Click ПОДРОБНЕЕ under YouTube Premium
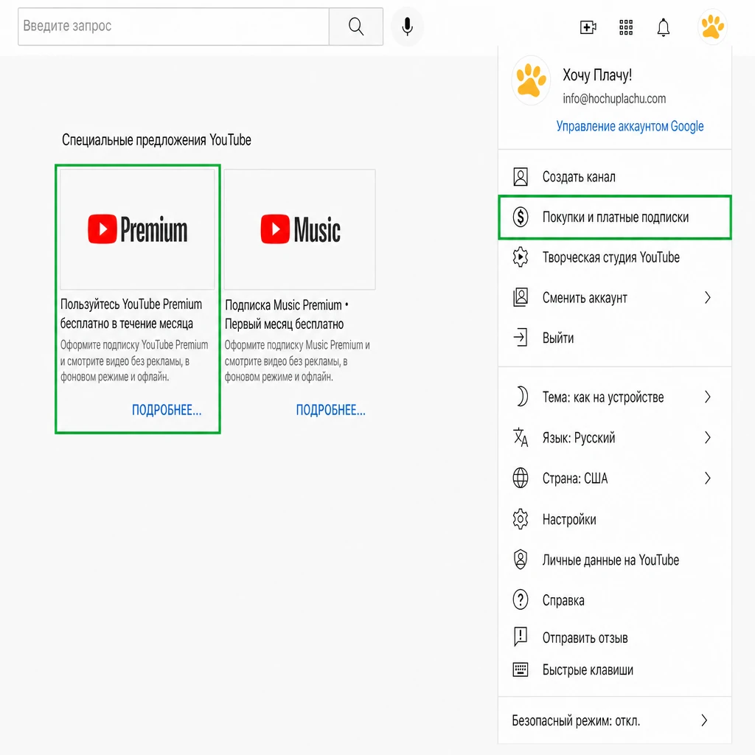 [167, 410]
